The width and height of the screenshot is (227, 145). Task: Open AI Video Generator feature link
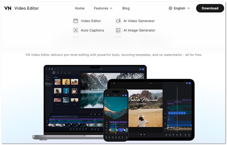coord(139,21)
